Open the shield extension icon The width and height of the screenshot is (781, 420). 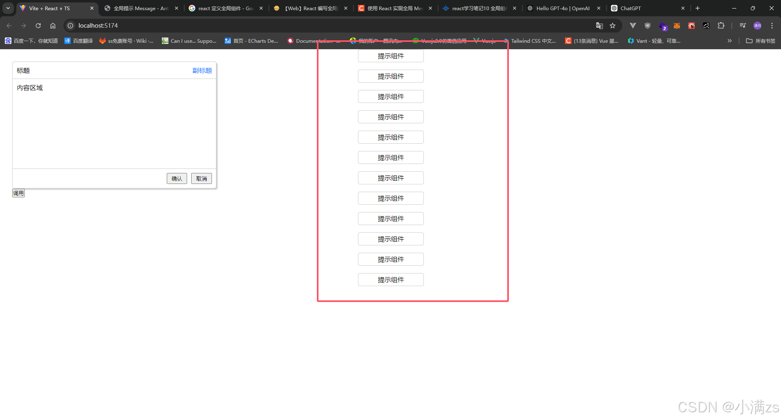click(x=648, y=26)
